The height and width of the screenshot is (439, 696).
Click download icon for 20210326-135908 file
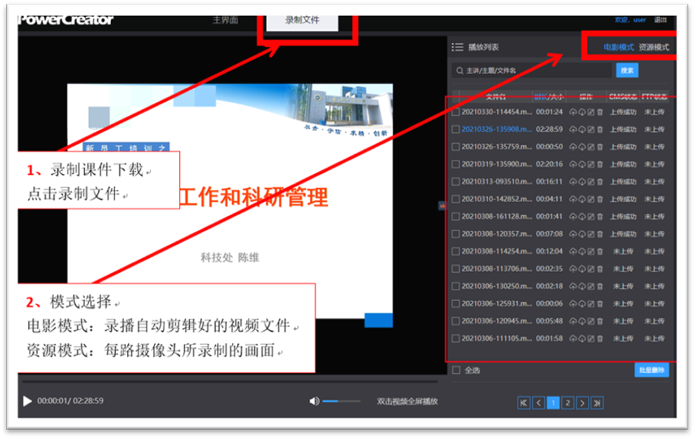pos(582,129)
